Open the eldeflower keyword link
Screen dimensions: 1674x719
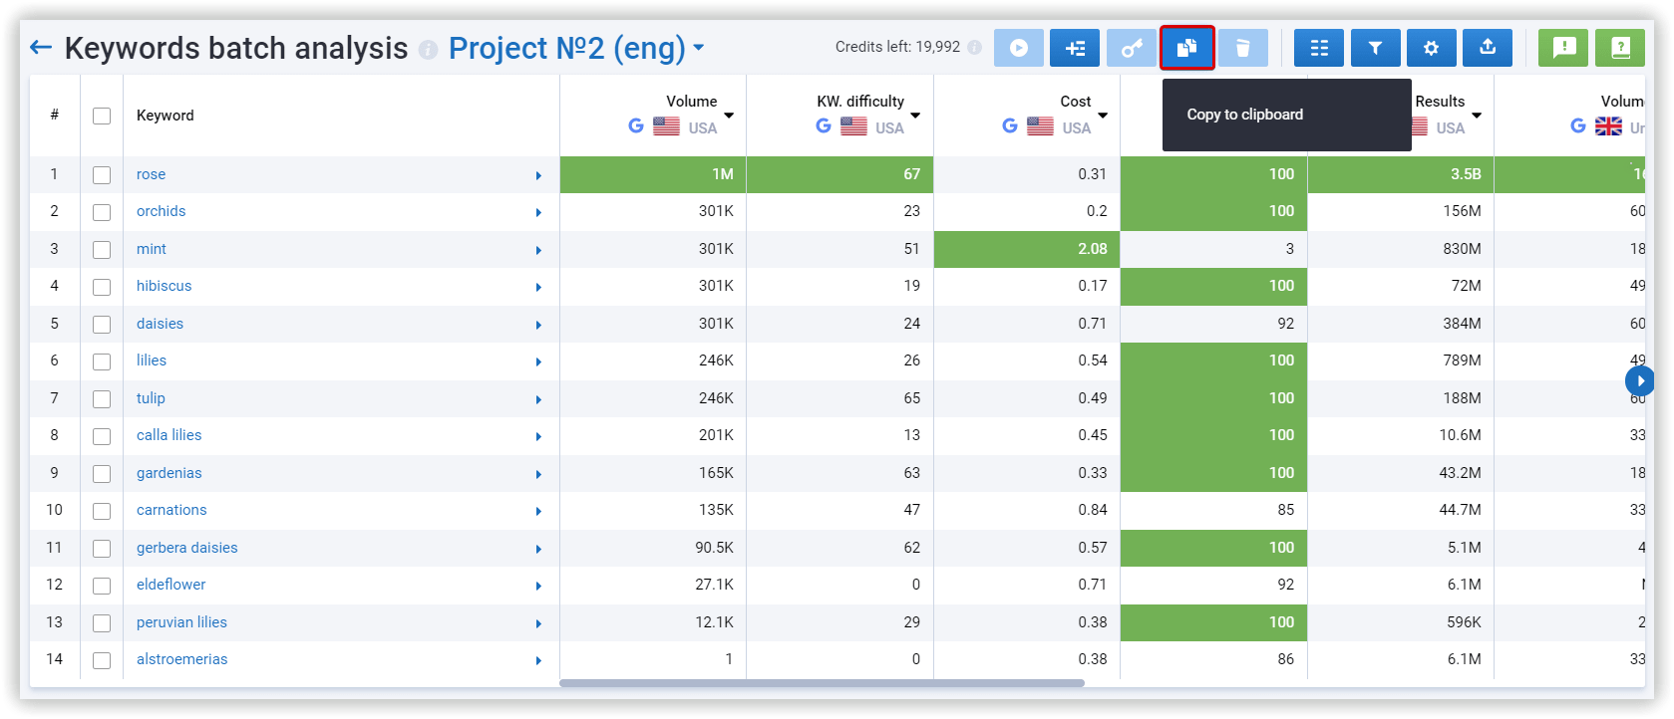171,585
